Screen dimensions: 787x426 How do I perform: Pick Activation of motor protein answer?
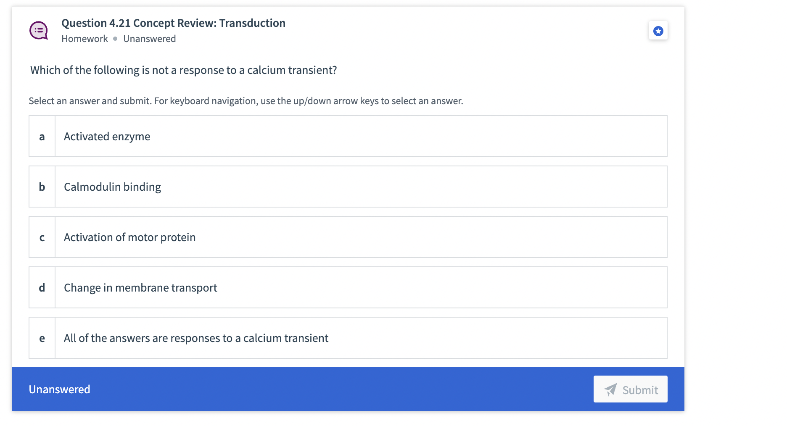click(x=348, y=237)
